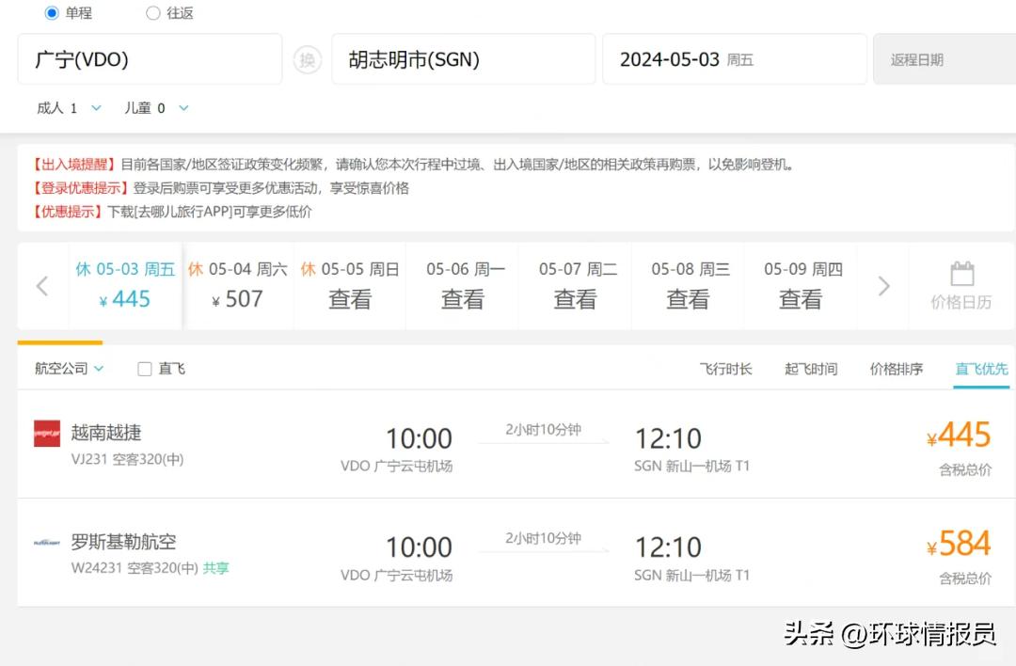Select the 单程 trip type option

(50, 13)
